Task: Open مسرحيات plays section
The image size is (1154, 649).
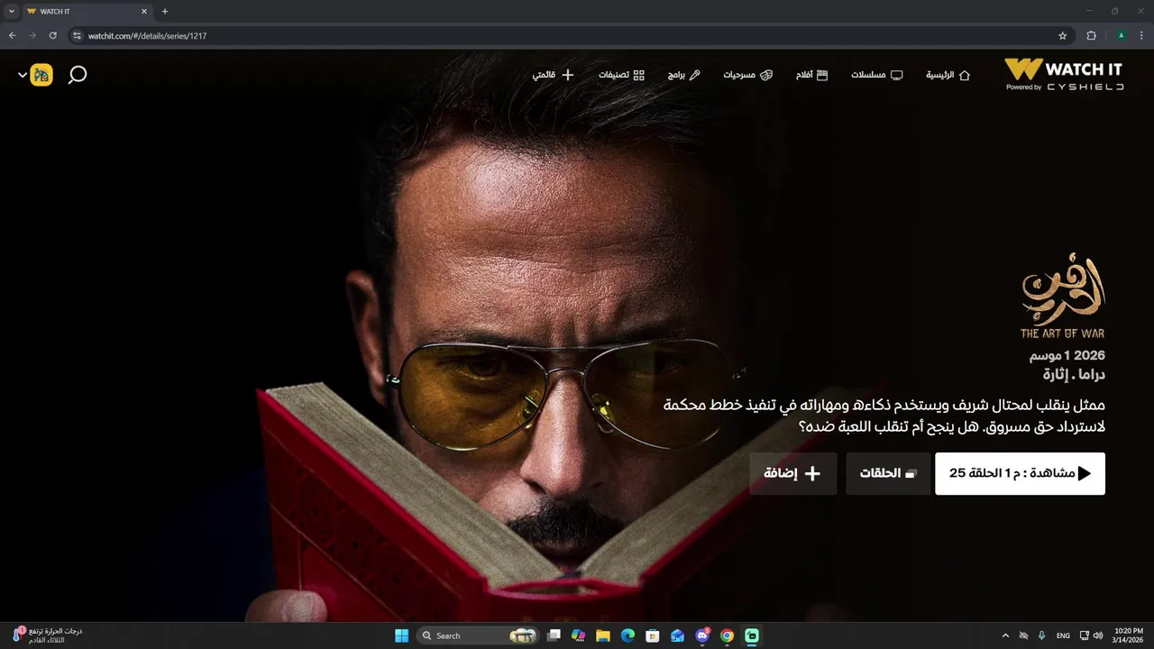Action: coord(748,75)
